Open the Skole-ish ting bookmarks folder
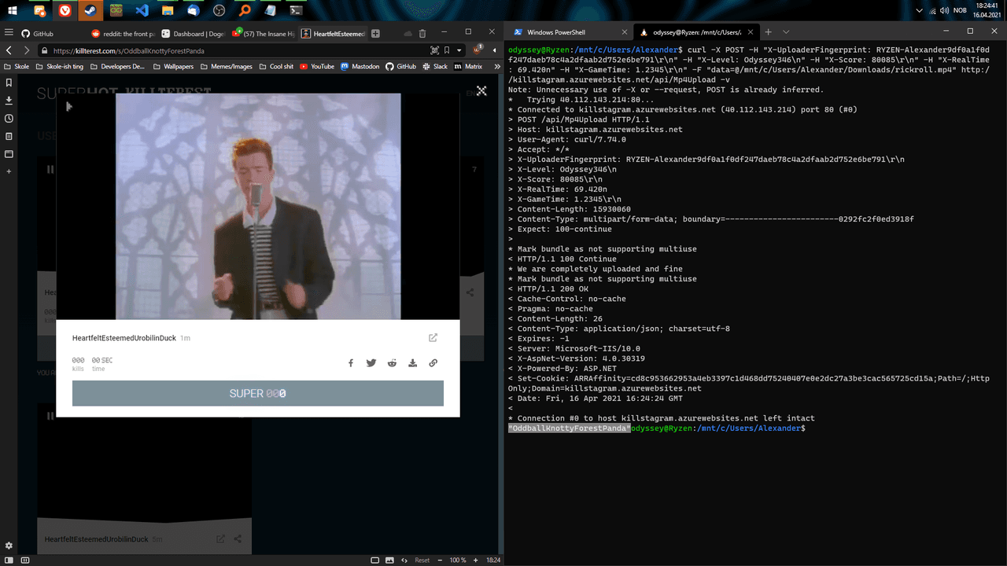The image size is (1007, 566). click(x=60, y=67)
